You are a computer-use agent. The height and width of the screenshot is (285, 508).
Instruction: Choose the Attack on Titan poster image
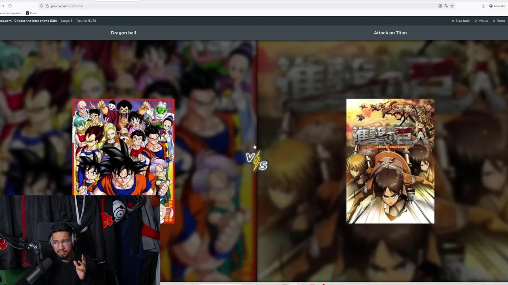click(x=390, y=161)
